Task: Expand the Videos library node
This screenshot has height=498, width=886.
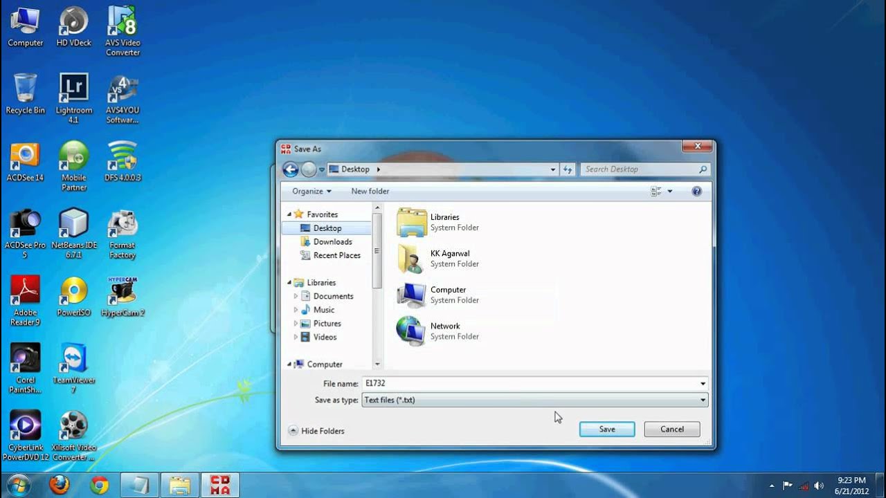Action: click(296, 337)
